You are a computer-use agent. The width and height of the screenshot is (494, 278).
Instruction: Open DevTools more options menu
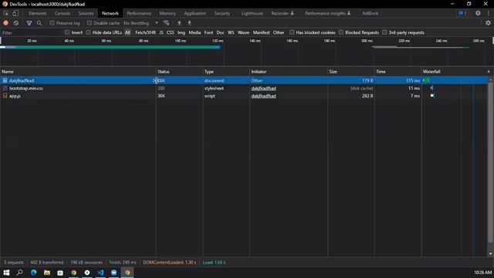(489, 13)
